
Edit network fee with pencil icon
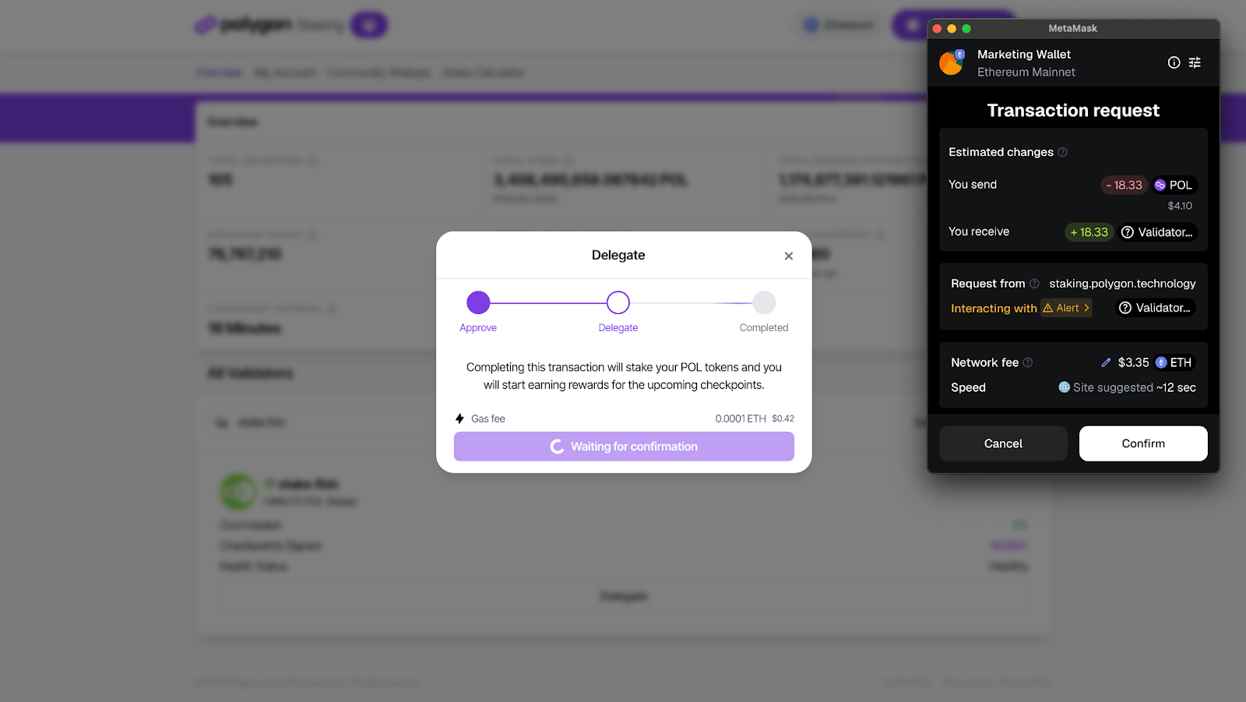point(1106,362)
